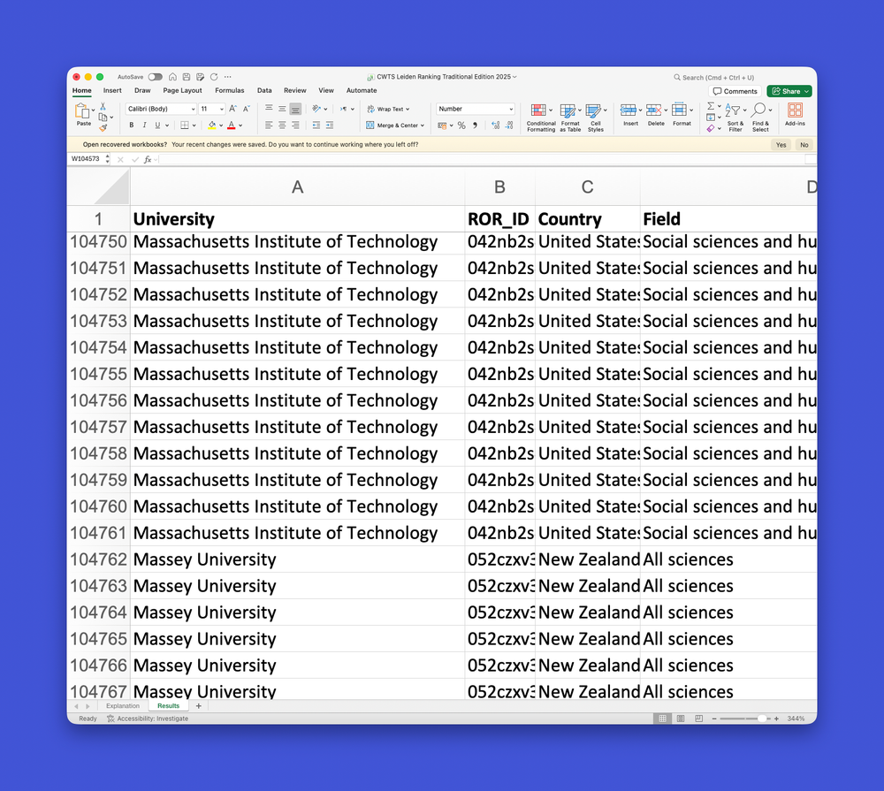Click the zoom slider in status bar
The width and height of the screenshot is (884, 791).
point(744,719)
